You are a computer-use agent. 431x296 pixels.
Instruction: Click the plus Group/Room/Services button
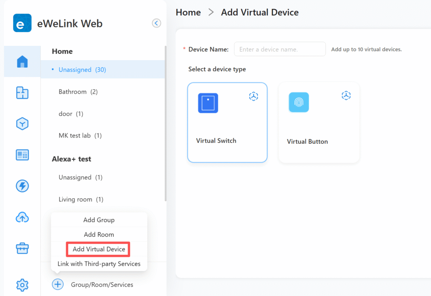click(58, 285)
